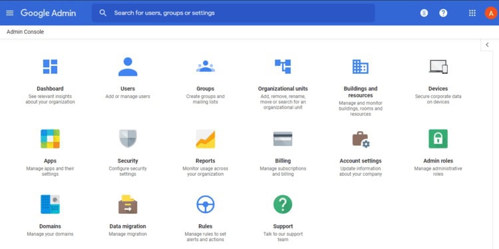This screenshot has width=499, height=249.
Task: Open the Account settings briefcase icon
Action: [361, 139]
